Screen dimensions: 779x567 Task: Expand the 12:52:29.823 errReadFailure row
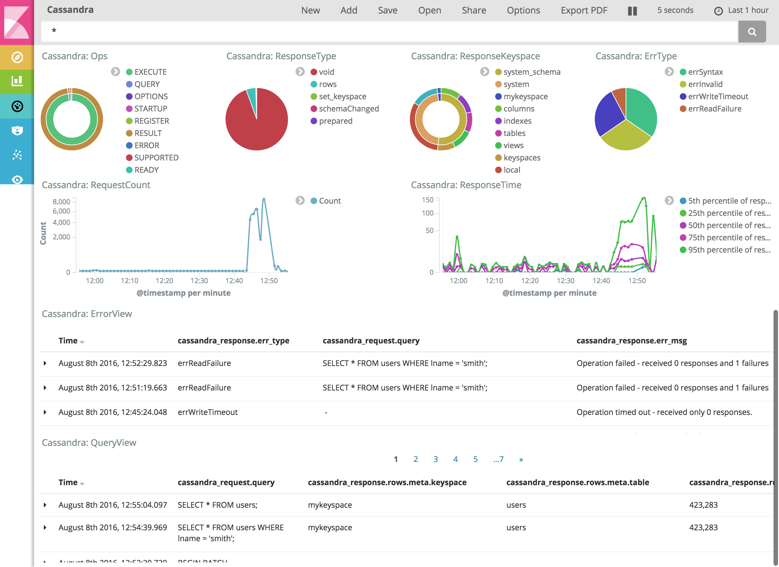tap(45, 363)
